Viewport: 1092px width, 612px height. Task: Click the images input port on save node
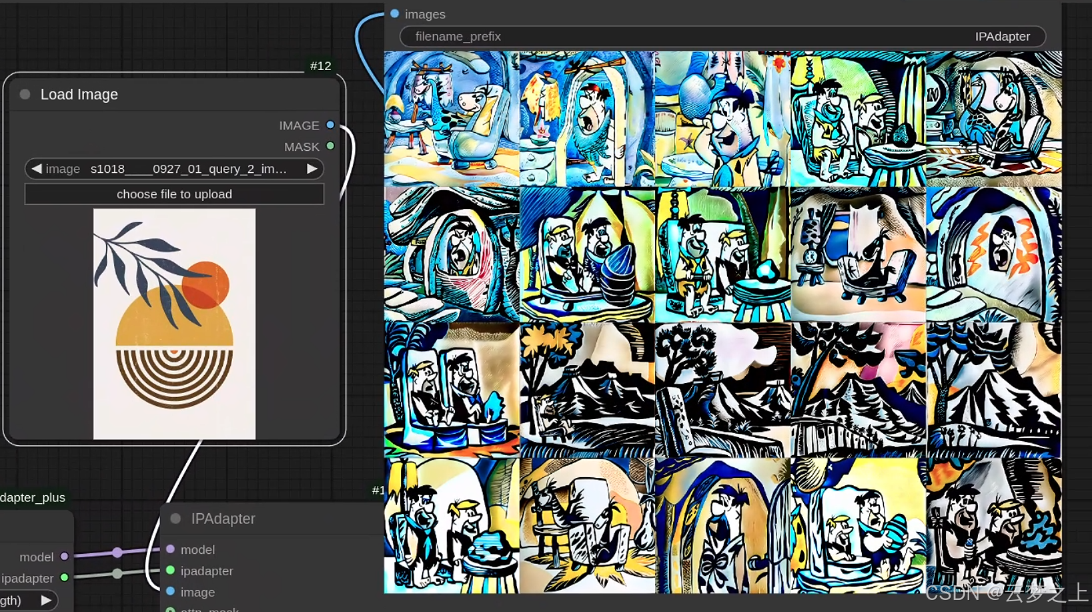(x=395, y=13)
